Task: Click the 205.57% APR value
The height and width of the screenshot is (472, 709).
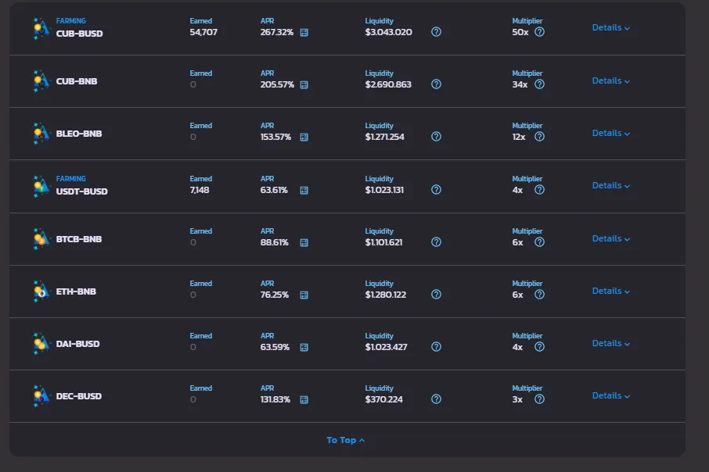Action: 277,85
